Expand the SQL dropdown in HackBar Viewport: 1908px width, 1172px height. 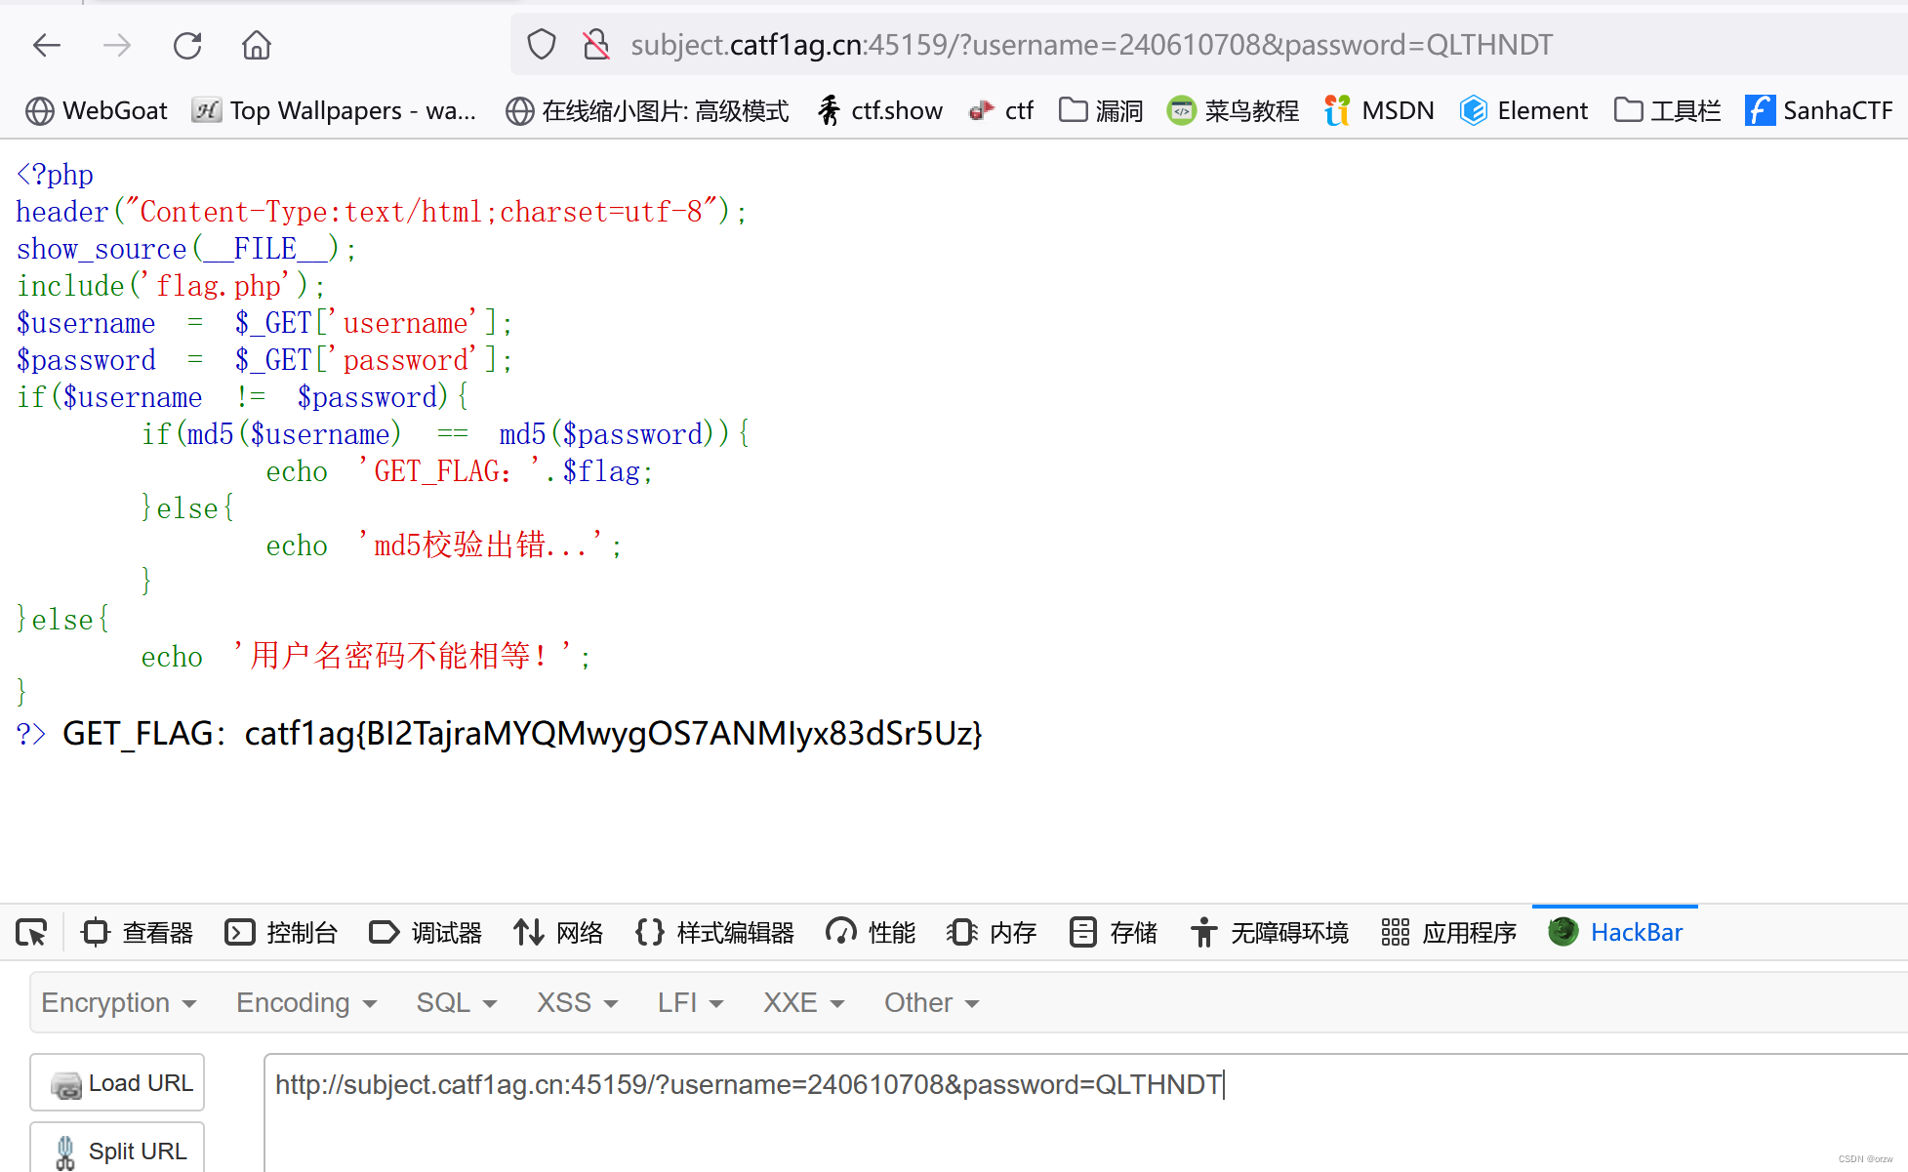click(457, 1002)
